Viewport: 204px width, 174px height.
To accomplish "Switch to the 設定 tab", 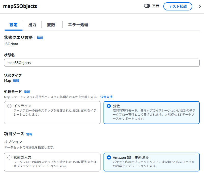I will pyautogui.click(x=13, y=25).
